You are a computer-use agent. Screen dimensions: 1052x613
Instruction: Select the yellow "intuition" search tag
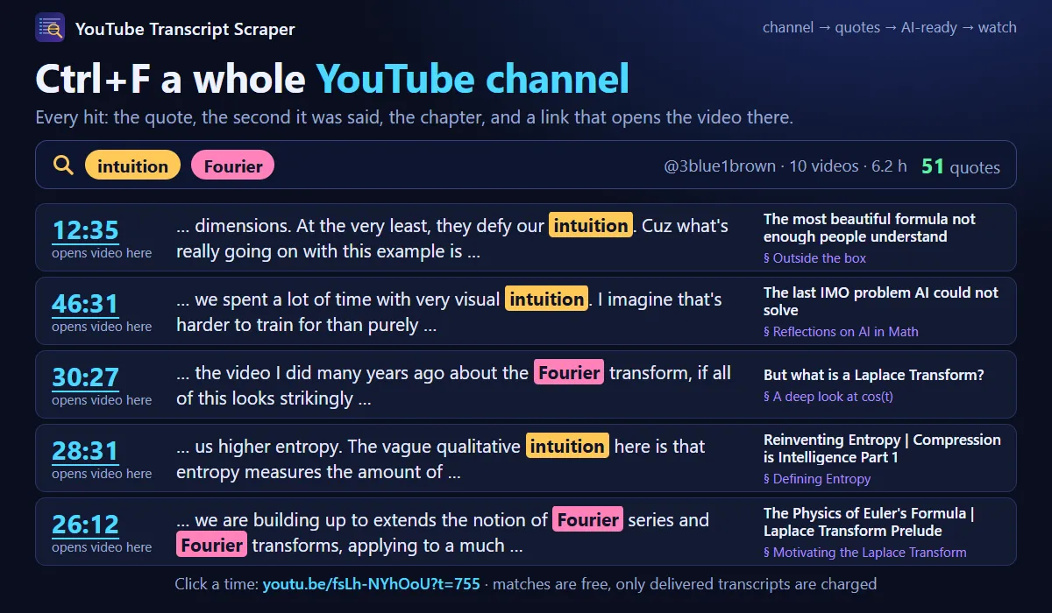tap(132, 166)
